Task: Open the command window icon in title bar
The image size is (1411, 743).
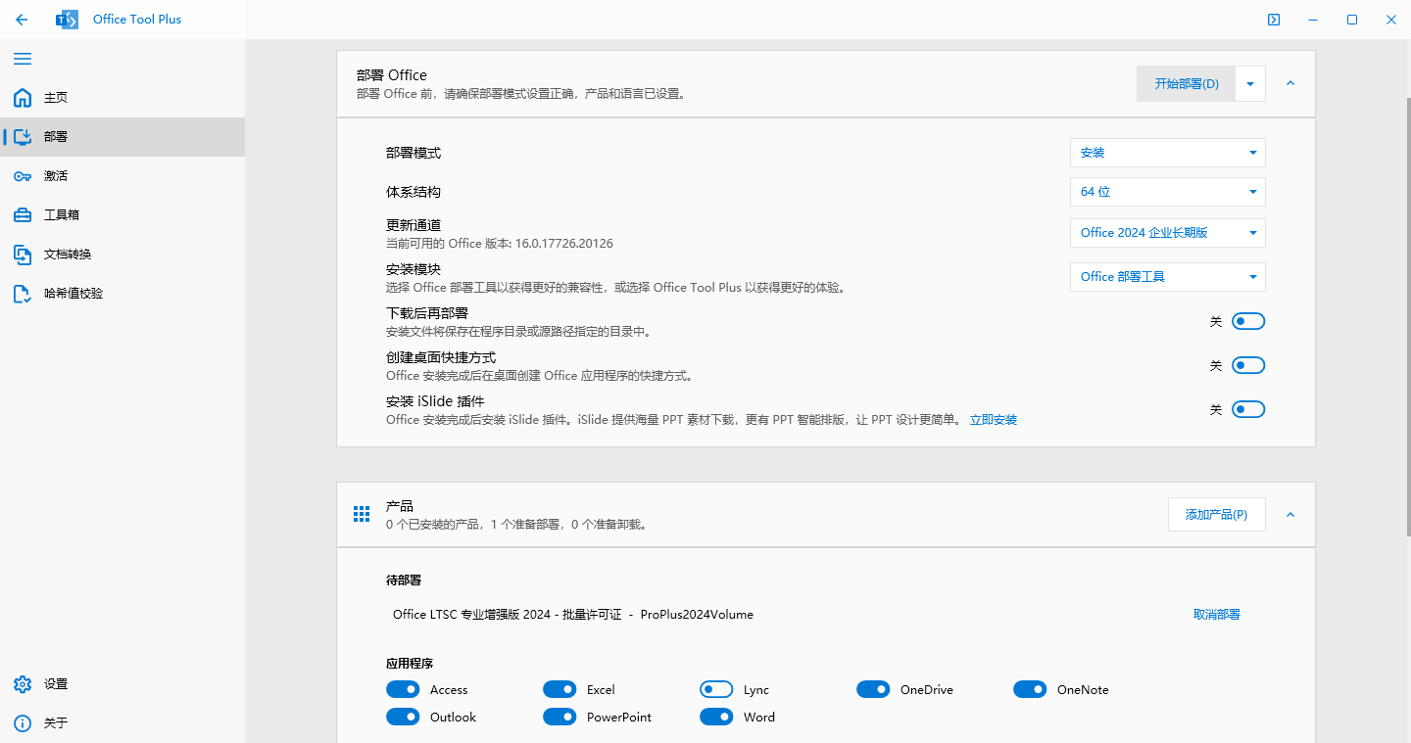Action: (1274, 20)
